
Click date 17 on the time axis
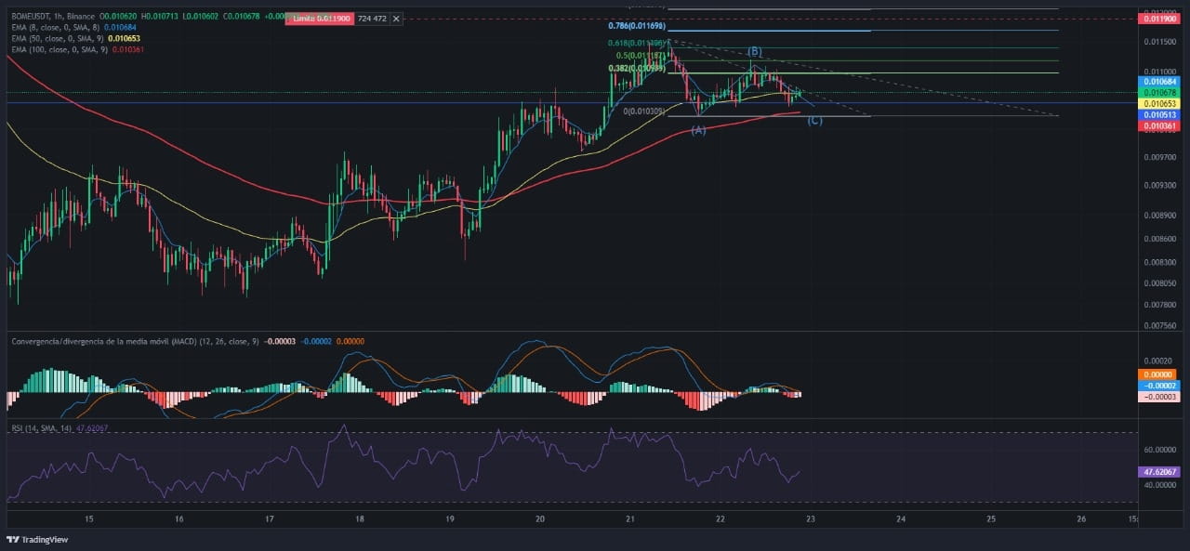(269, 519)
